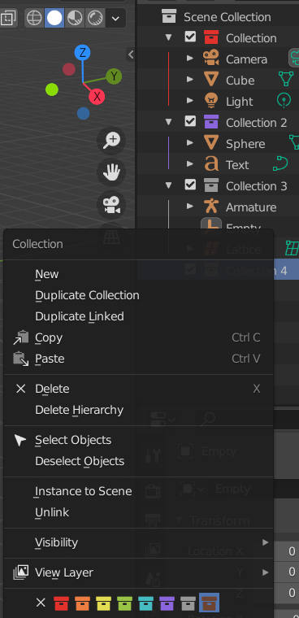Set collection color tag to gray
This screenshot has width=299, height=618.
tap(188, 603)
